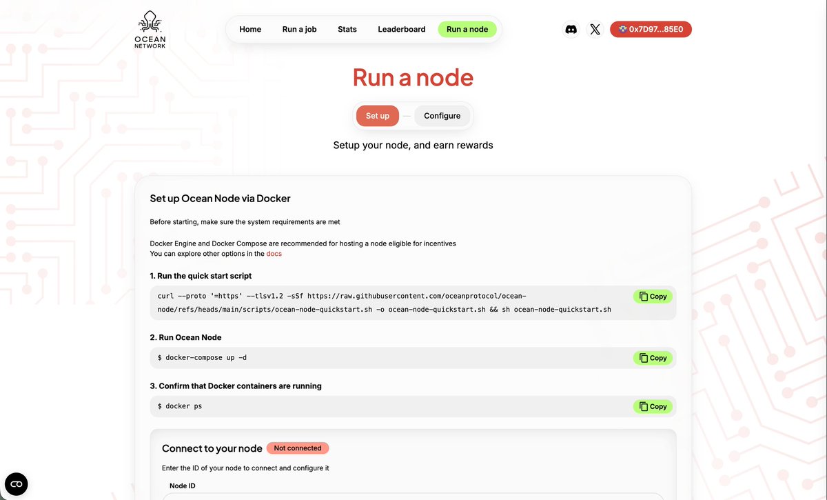
Task: Click the Not connected status badge
Action: (x=298, y=448)
